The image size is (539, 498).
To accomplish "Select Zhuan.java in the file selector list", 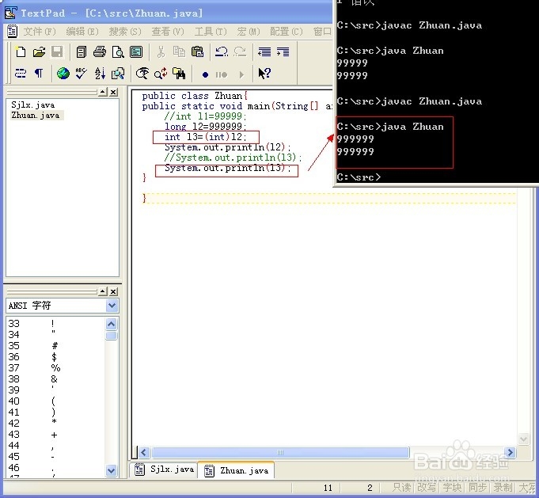I will pos(36,116).
